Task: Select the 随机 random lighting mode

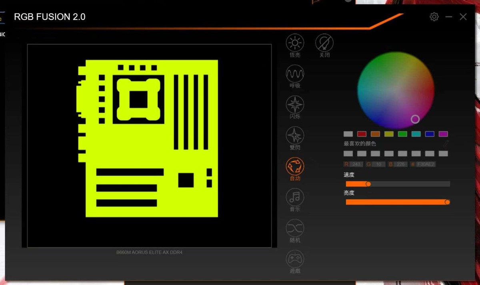Action: (295, 228)
